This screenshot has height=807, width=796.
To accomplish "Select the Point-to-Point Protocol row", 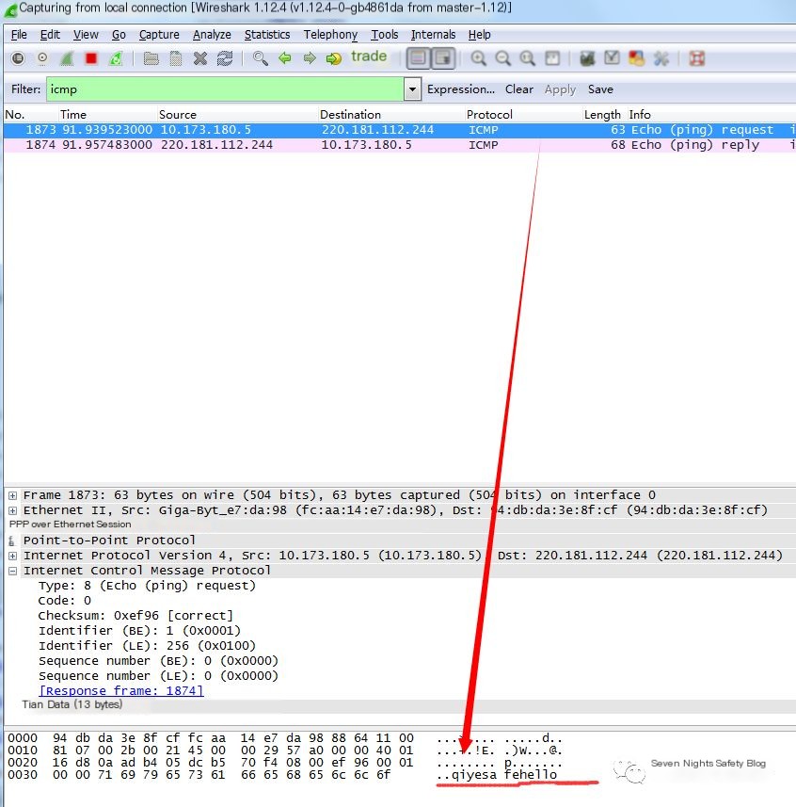I will 400,541.
